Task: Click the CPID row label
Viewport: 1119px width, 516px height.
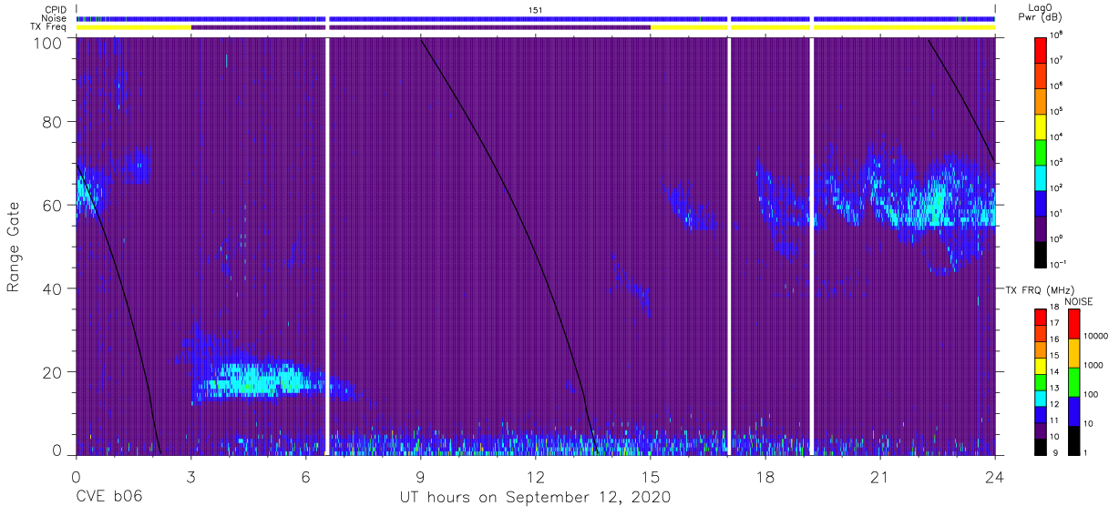Action: click(x=56, y=9)
